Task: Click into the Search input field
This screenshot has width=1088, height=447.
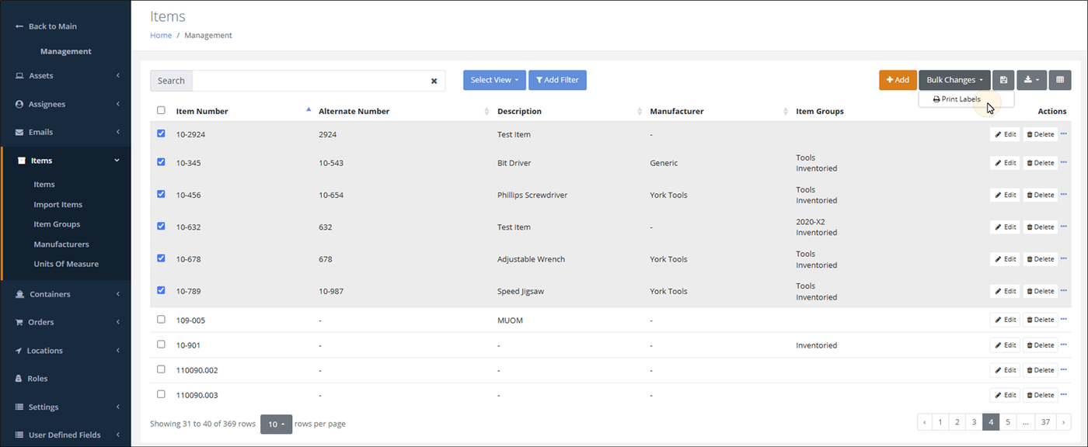Action: coord(309,81)
